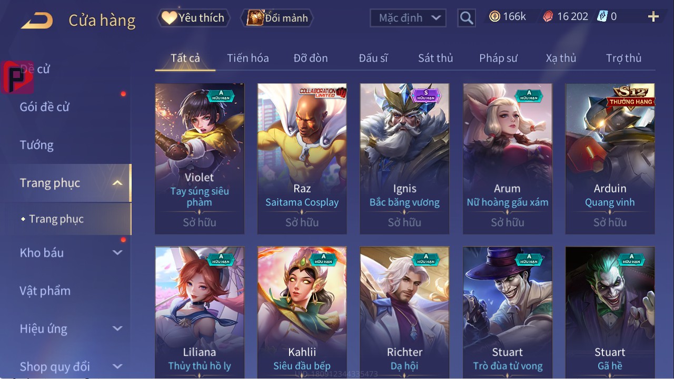
Task: Switch to the Sát thủ tab
Action: coord(435,58)
